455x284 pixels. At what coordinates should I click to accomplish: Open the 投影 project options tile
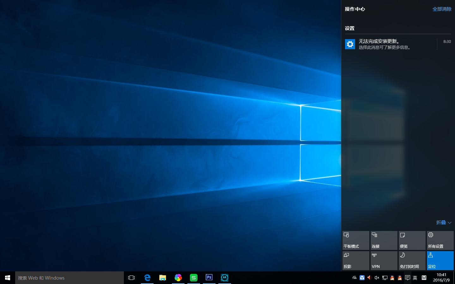(356, 261)
